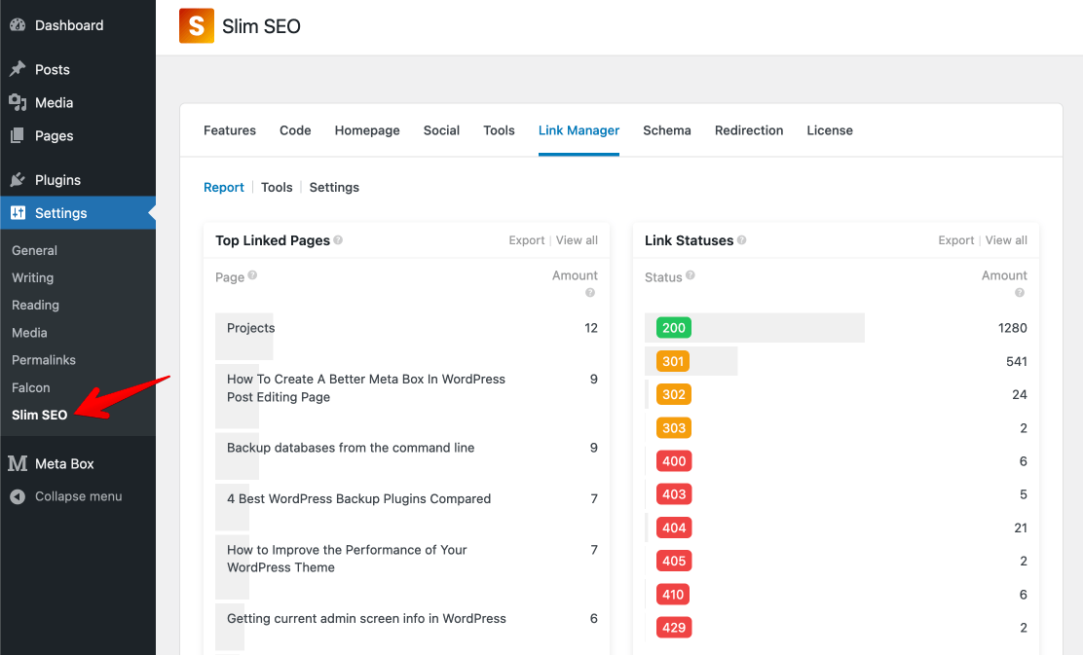Click the red 400 status badge
This screenshot has height=655, width=1083.
(x=673, y=461)
